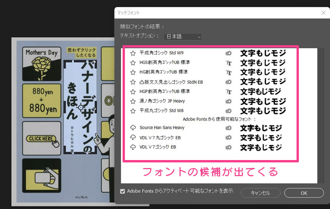Click the font list vertical scrollbar
This screenshot has height=209, width=330.
tap(321, 115)
